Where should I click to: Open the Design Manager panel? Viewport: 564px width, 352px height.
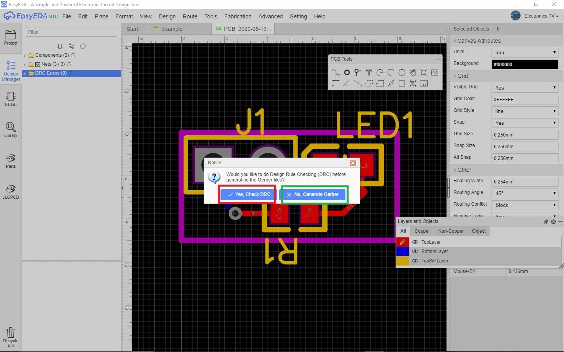(11, 71)
